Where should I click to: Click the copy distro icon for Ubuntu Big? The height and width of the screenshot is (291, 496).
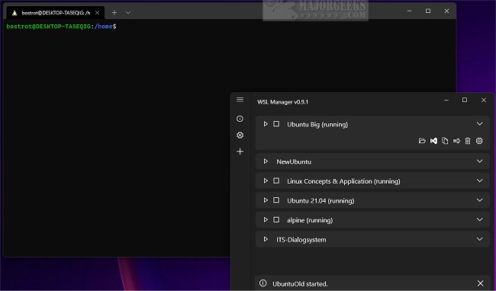(x=445, y=141)
